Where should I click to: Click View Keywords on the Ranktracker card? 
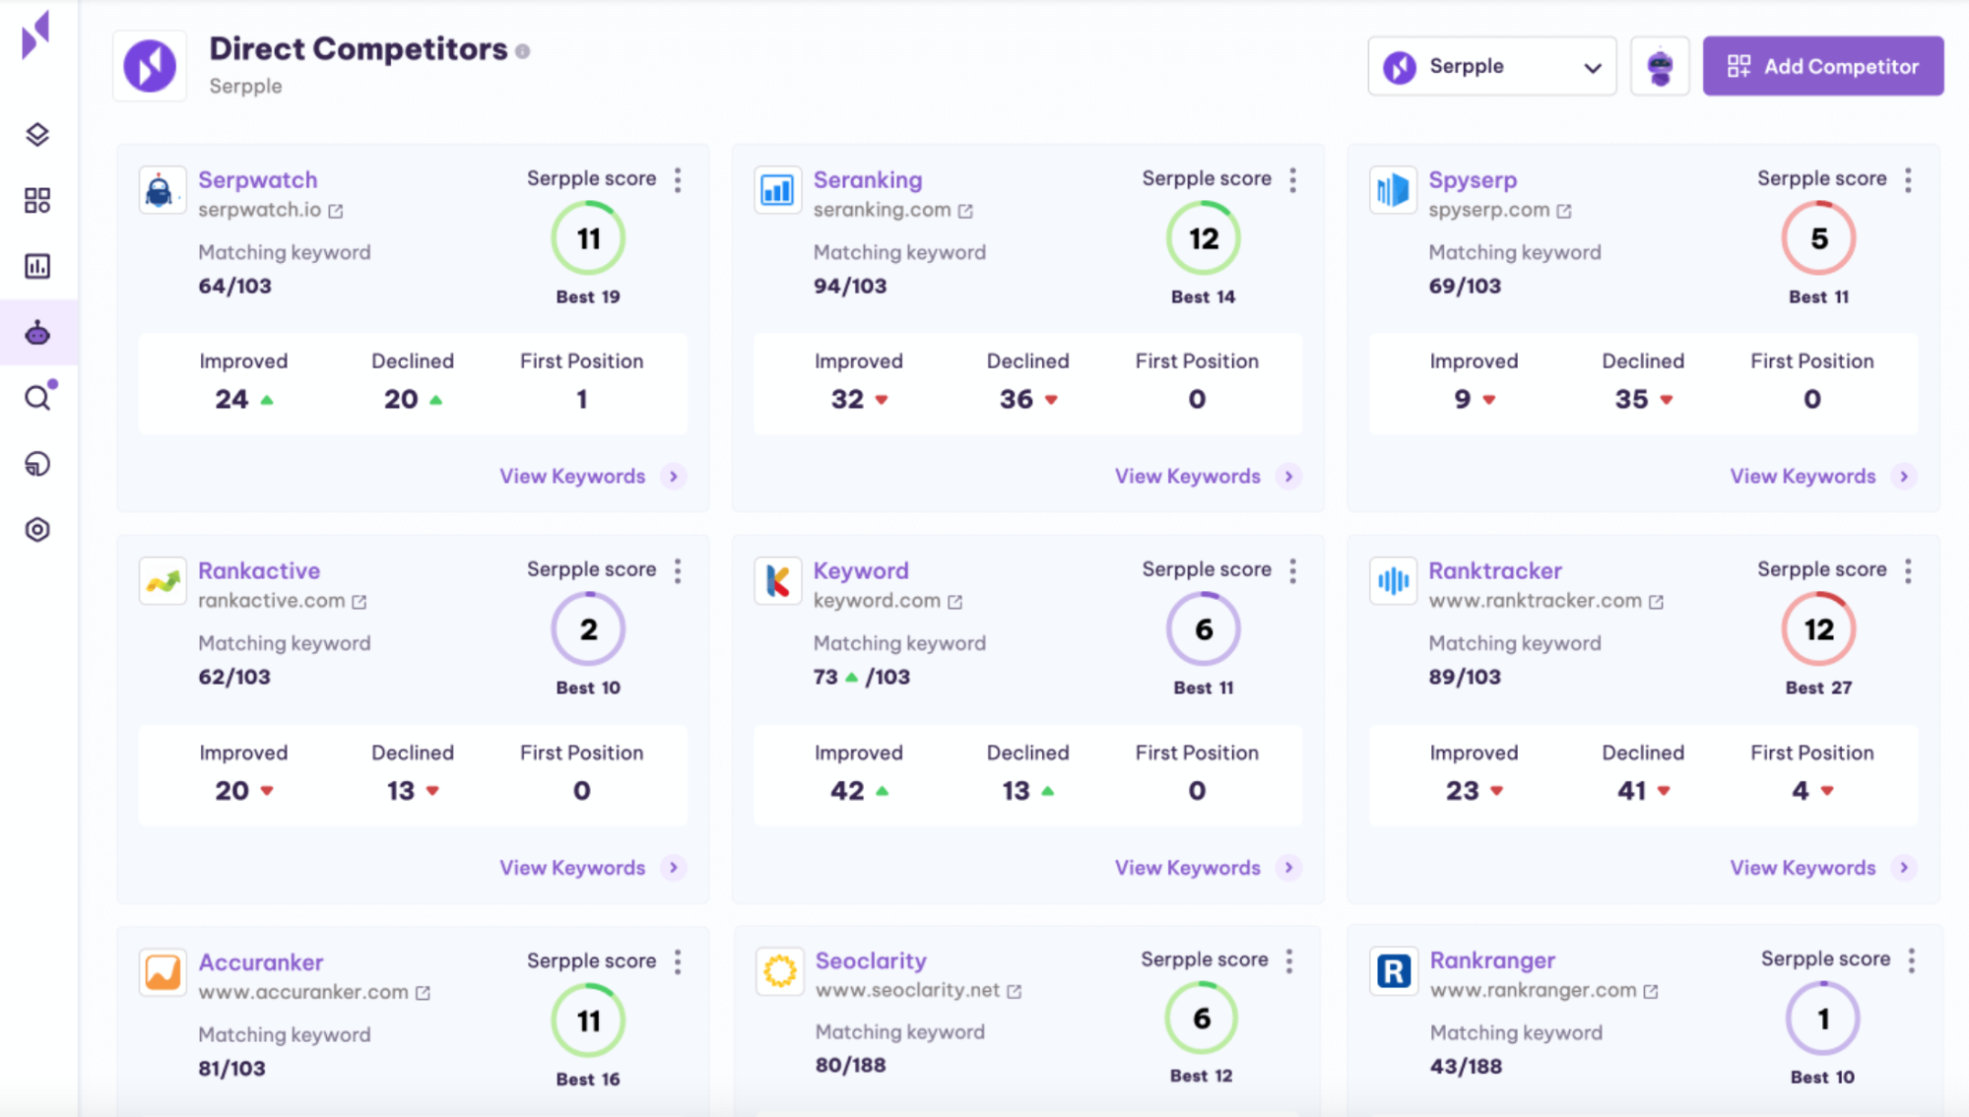pyautogui.click(x=1822, y=868)
